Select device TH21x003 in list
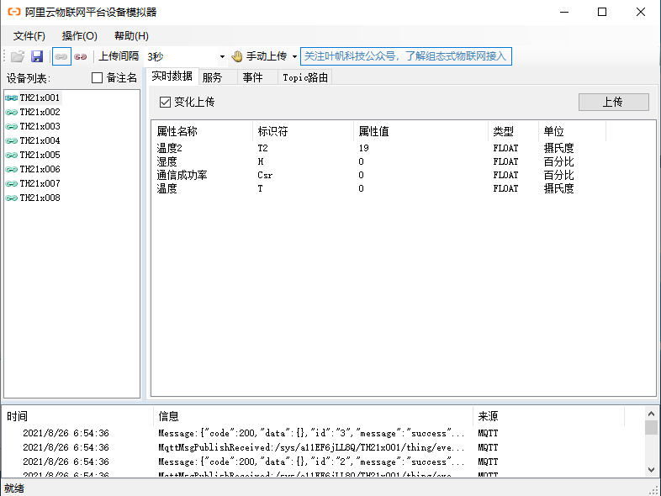The width and height of the screenshot is (661, 496). pyautogui.click(x=40, y=126)
